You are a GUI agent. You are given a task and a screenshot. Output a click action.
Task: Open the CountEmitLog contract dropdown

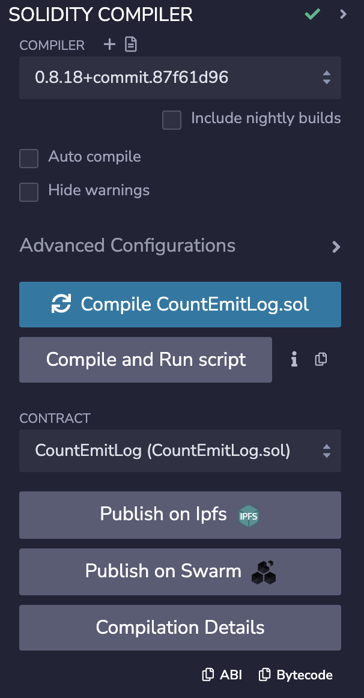click(x=180, y=451)
